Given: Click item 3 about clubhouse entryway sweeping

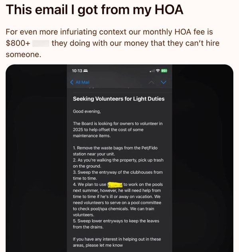Looking at the screenshot, I should click(x=118, y=175).
